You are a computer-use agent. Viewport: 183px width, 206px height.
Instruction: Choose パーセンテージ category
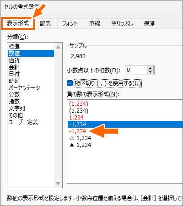tap(31, 88)
